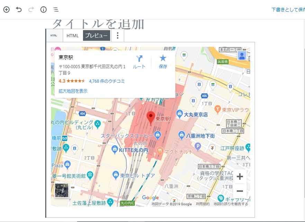Click the 八重洲地下街 shopping marker
The height and width of the screenshot is (222, 305).
(x=182, y=135)
